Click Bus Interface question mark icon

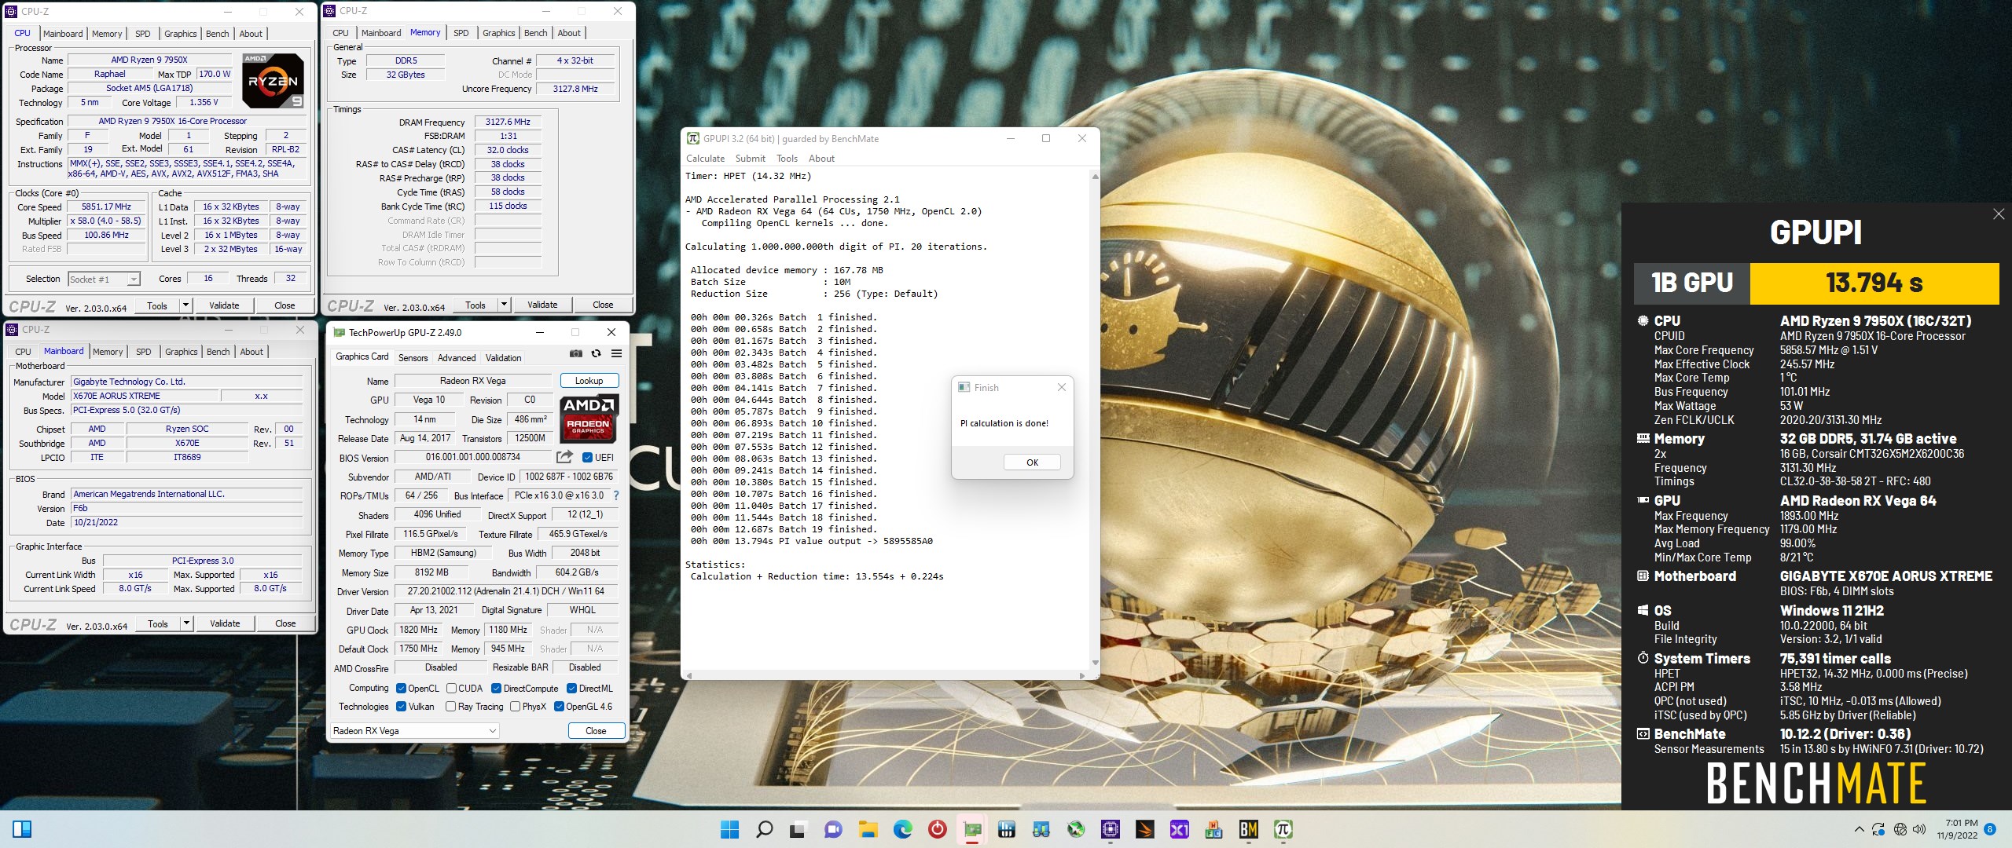point(616,495)
